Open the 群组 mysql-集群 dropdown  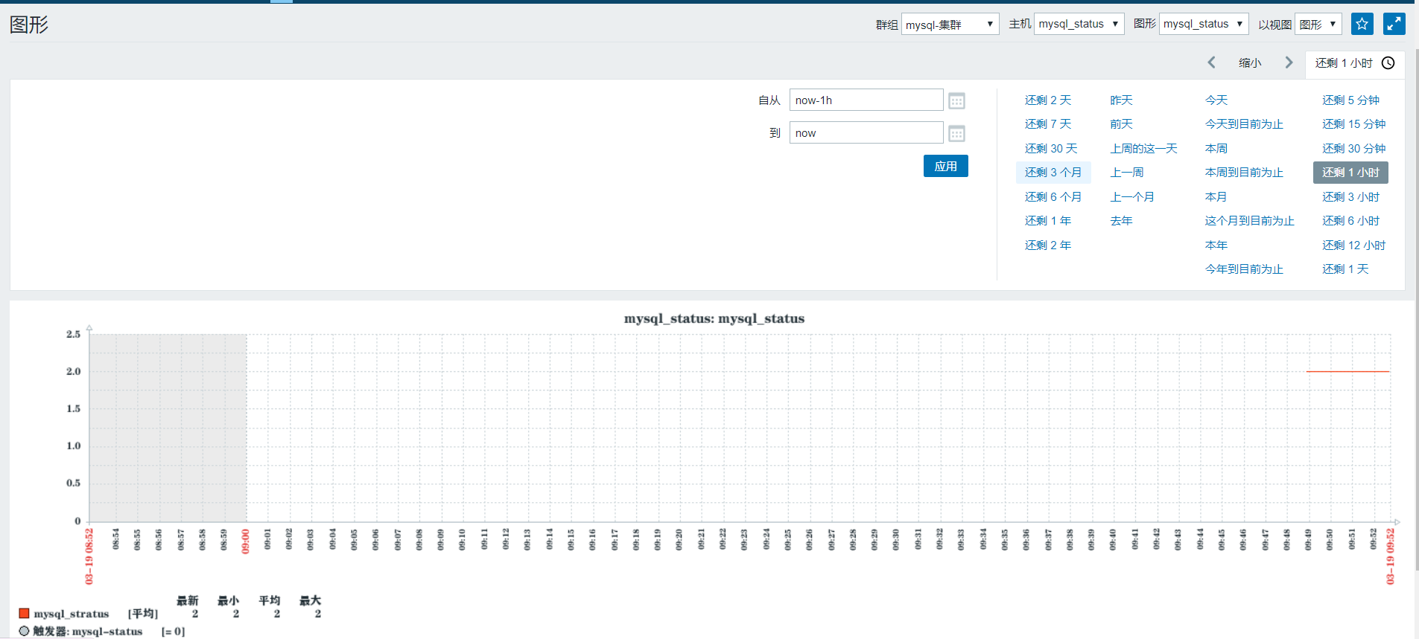point(950,25)
